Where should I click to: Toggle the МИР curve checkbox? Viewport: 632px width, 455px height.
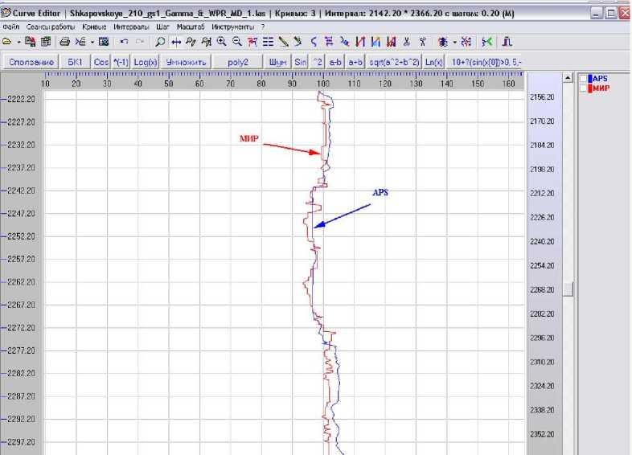coord(583,88)
